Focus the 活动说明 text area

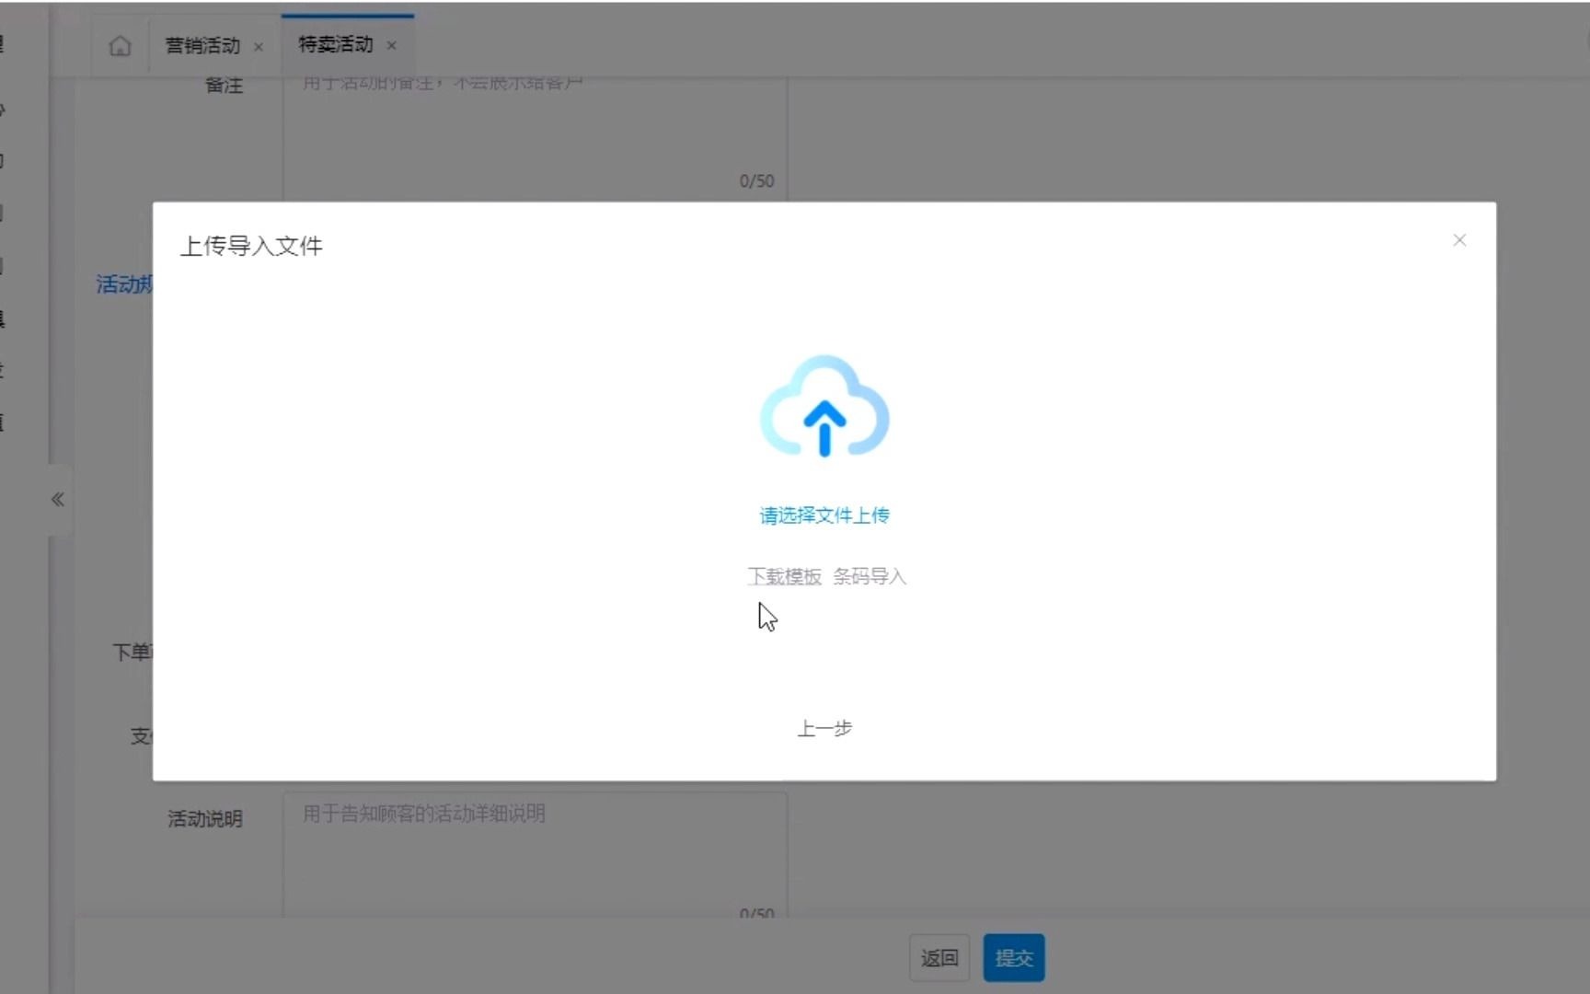535,856
